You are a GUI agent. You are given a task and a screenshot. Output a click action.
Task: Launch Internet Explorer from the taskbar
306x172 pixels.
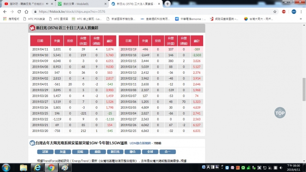pos(37,168)
